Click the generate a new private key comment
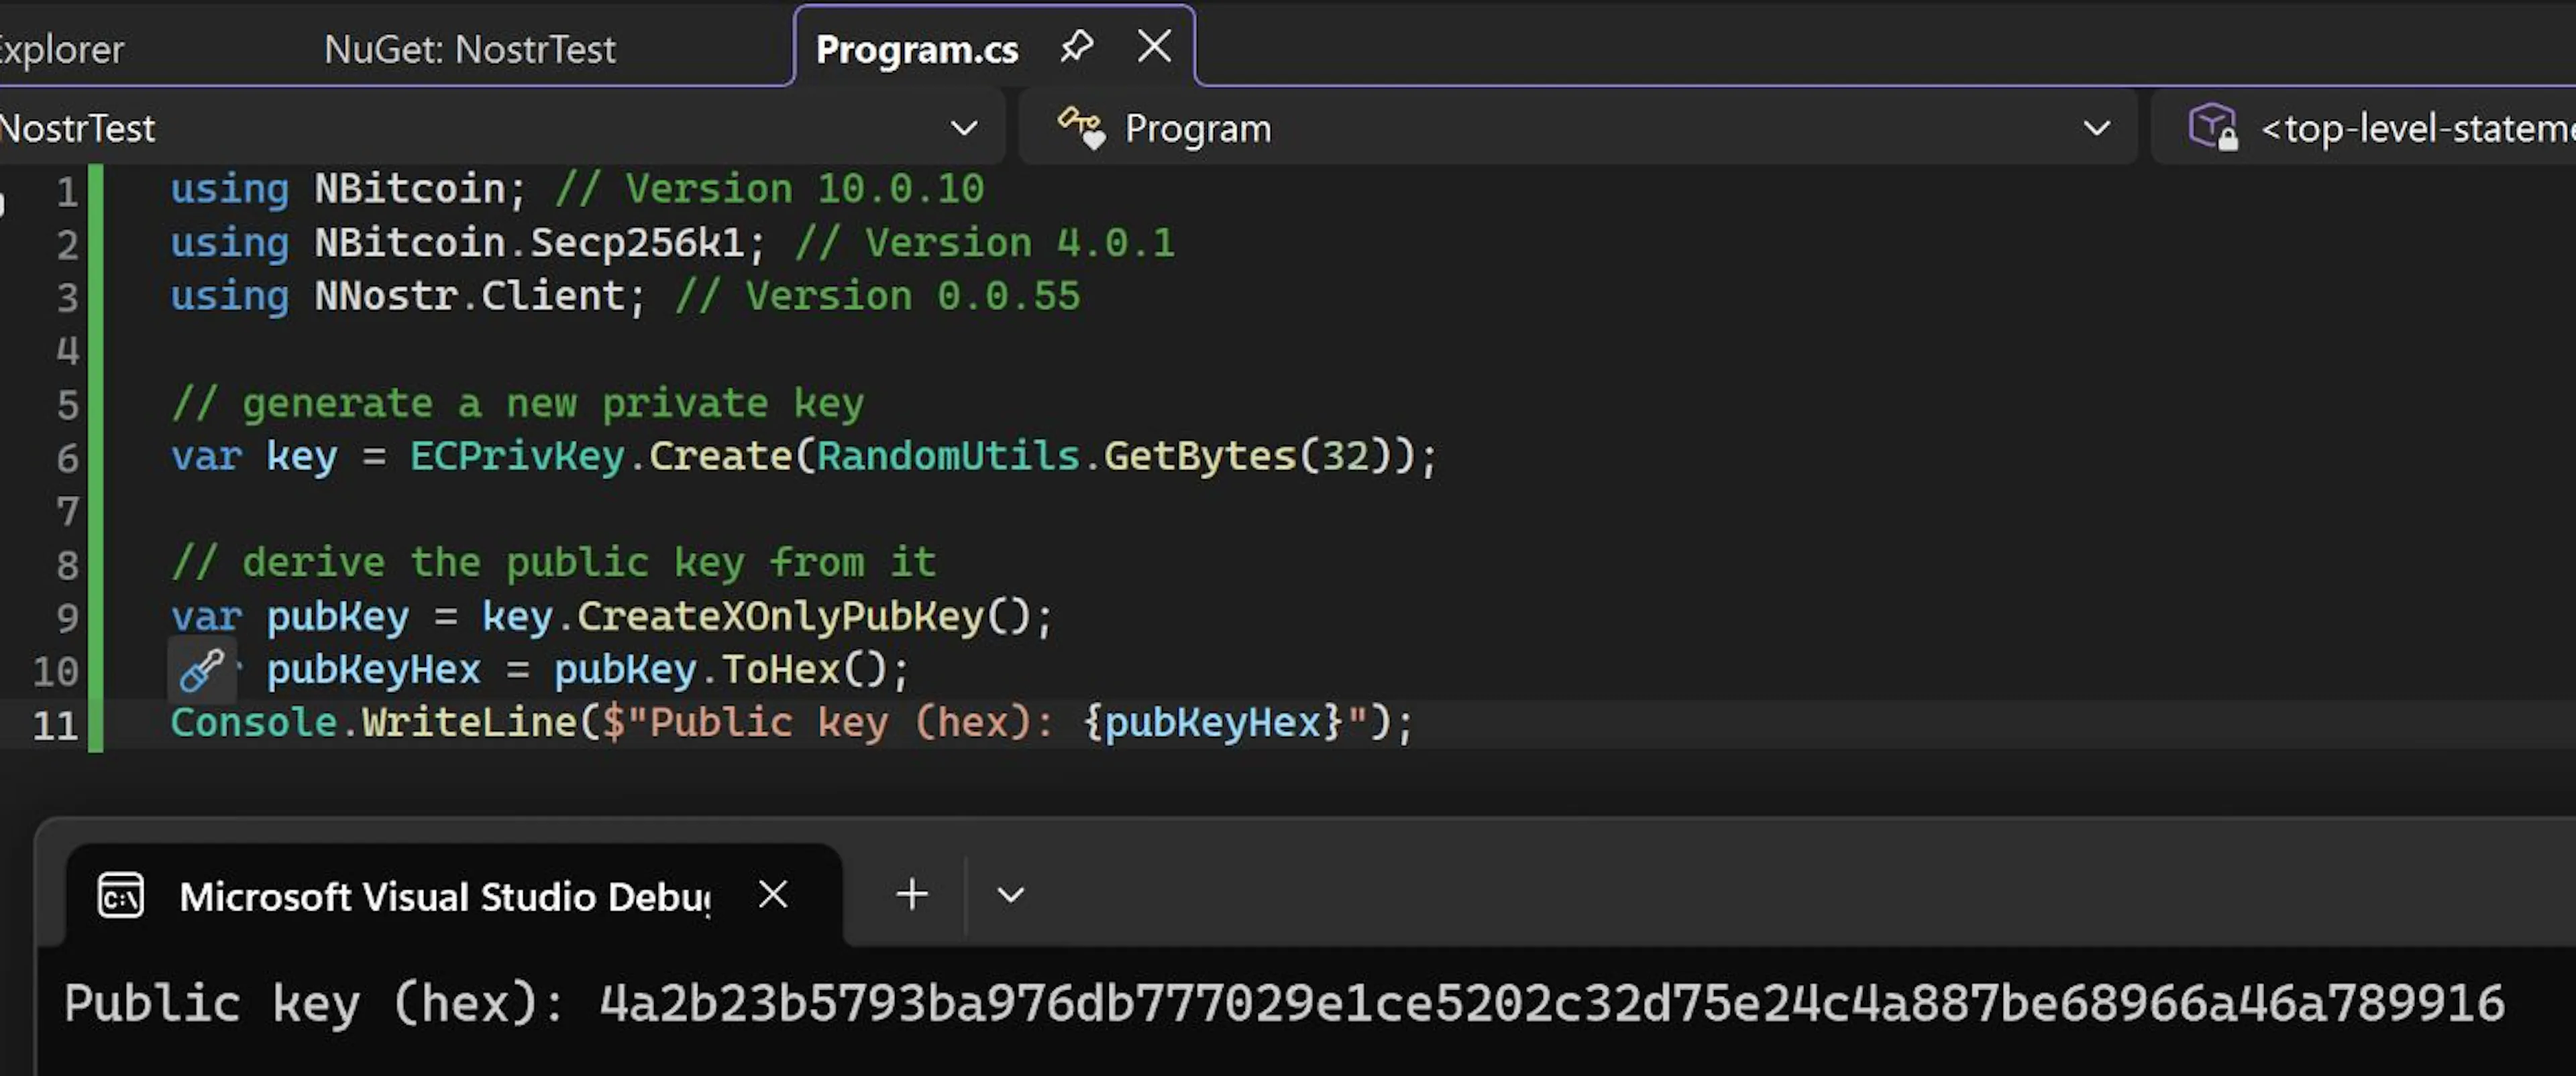This screenshot has height=1076, width=2576. coord(517,404)
